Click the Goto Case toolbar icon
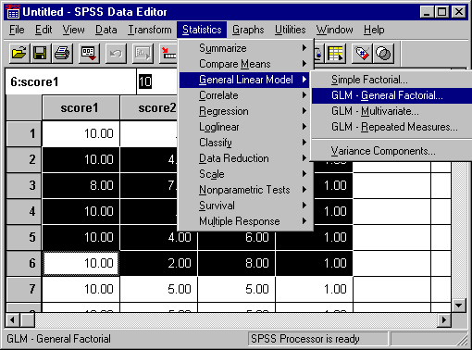This screenshot has width=472, height=350. [169, 54]
